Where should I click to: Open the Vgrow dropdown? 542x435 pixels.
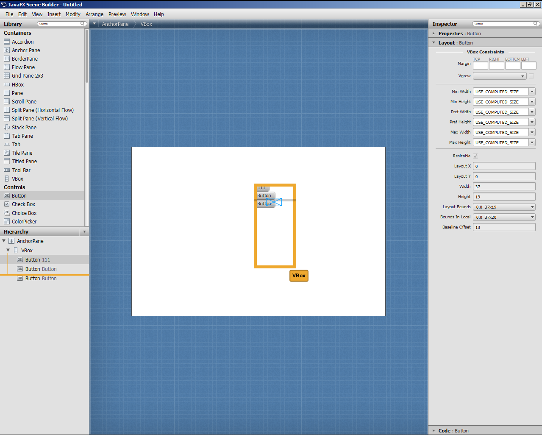500,76
